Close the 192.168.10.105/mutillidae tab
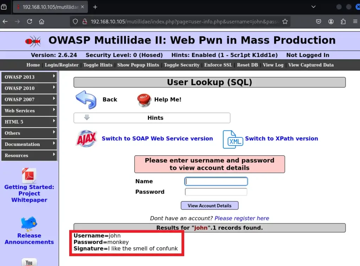Viewport: 360px width, 266px height. coord(82,7)
